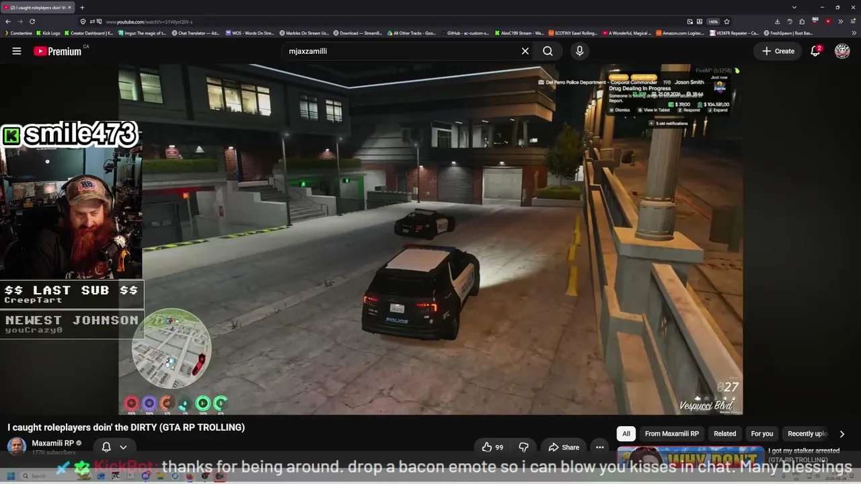861x484 pixels.
Task: Open more actions ellipsis menu
Action: point(599,447)
